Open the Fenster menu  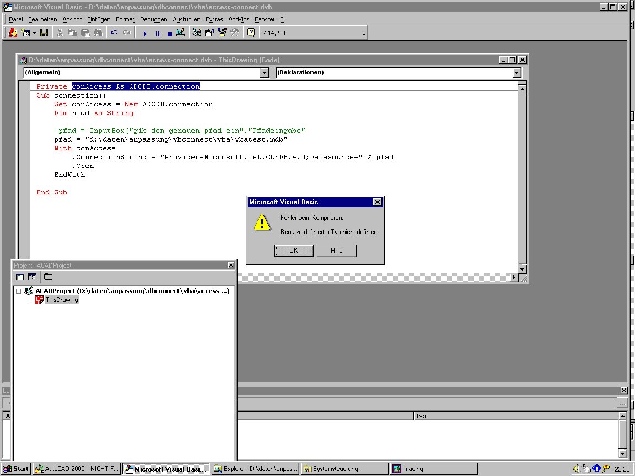pyautogui.click(x=265, y=19)
